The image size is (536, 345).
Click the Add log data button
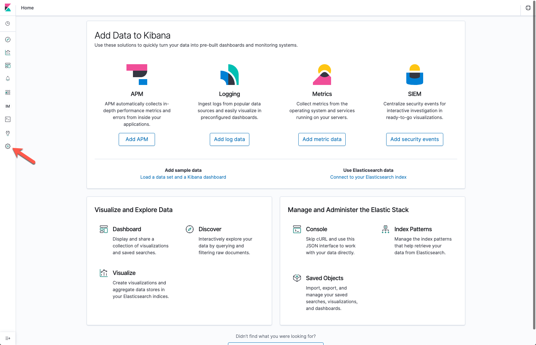[x=230, y=139]
